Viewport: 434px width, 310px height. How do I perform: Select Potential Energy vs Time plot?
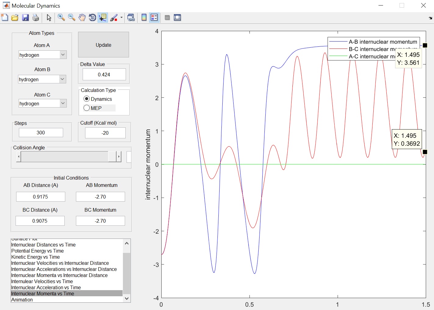tap(38, 251)
